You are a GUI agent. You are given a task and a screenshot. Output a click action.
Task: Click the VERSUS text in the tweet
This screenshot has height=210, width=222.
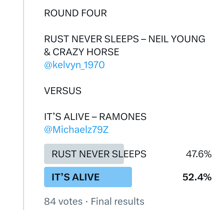63,91
